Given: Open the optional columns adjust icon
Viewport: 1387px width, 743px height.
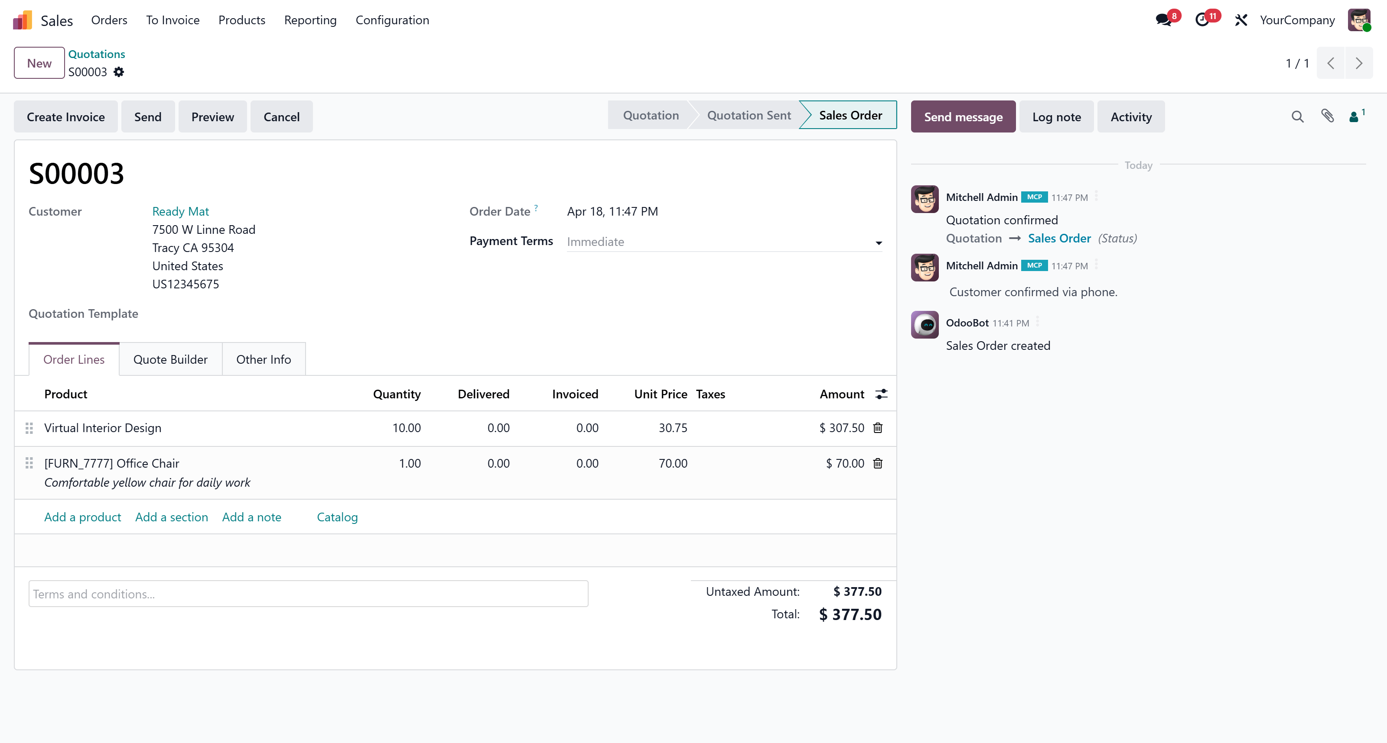Looking at the screenshot, I should [x=882, y=394].
